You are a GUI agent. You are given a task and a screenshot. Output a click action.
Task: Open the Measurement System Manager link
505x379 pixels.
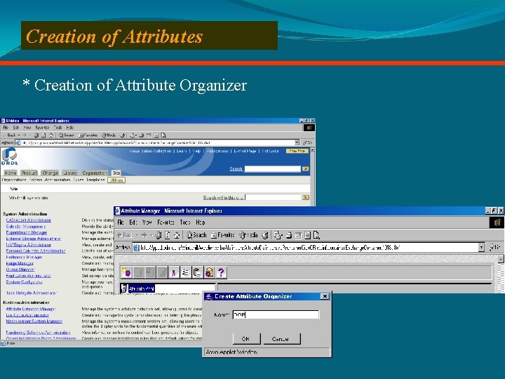point(34,321)
